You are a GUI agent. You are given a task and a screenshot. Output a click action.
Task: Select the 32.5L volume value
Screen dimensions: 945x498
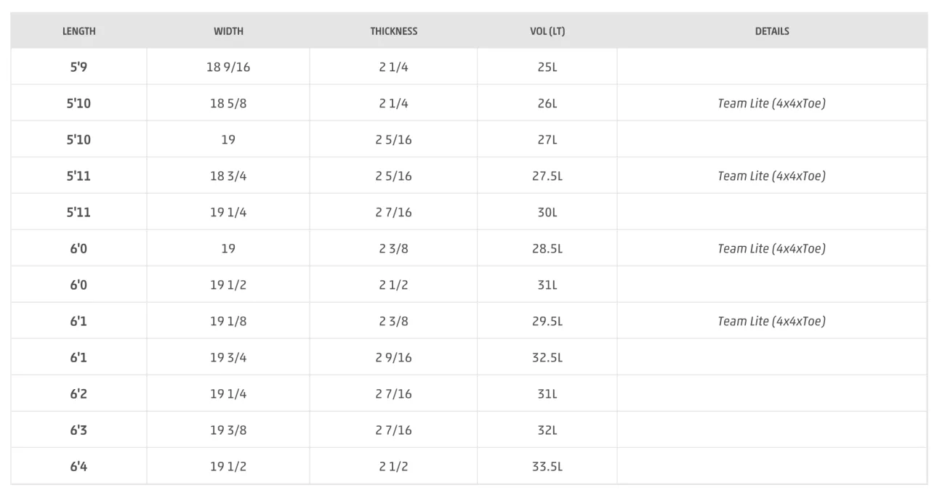click(547, 357)
